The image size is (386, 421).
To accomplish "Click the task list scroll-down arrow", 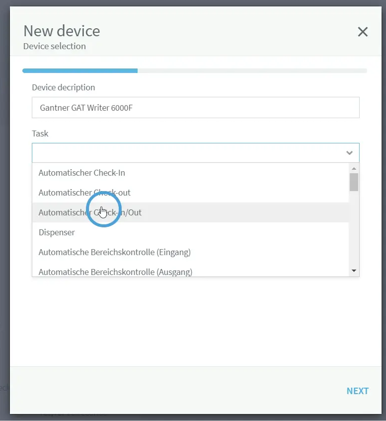I will point(354,271).
